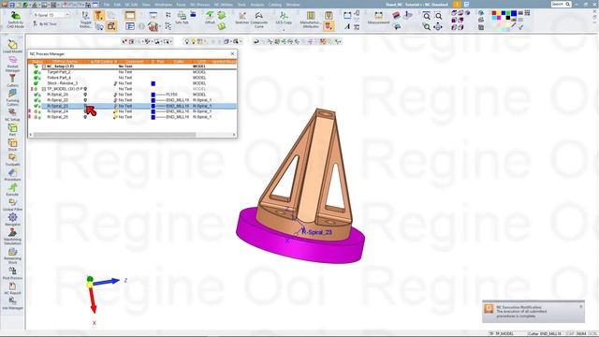The width and height of the screenshot is (599, 337).
Task: Toggle the lightbulb for R-Spiral_25 row
Action: tap(85, 117)
